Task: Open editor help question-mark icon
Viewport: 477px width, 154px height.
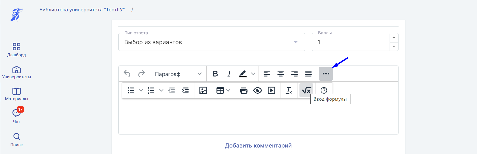Action: click(324, 90)
